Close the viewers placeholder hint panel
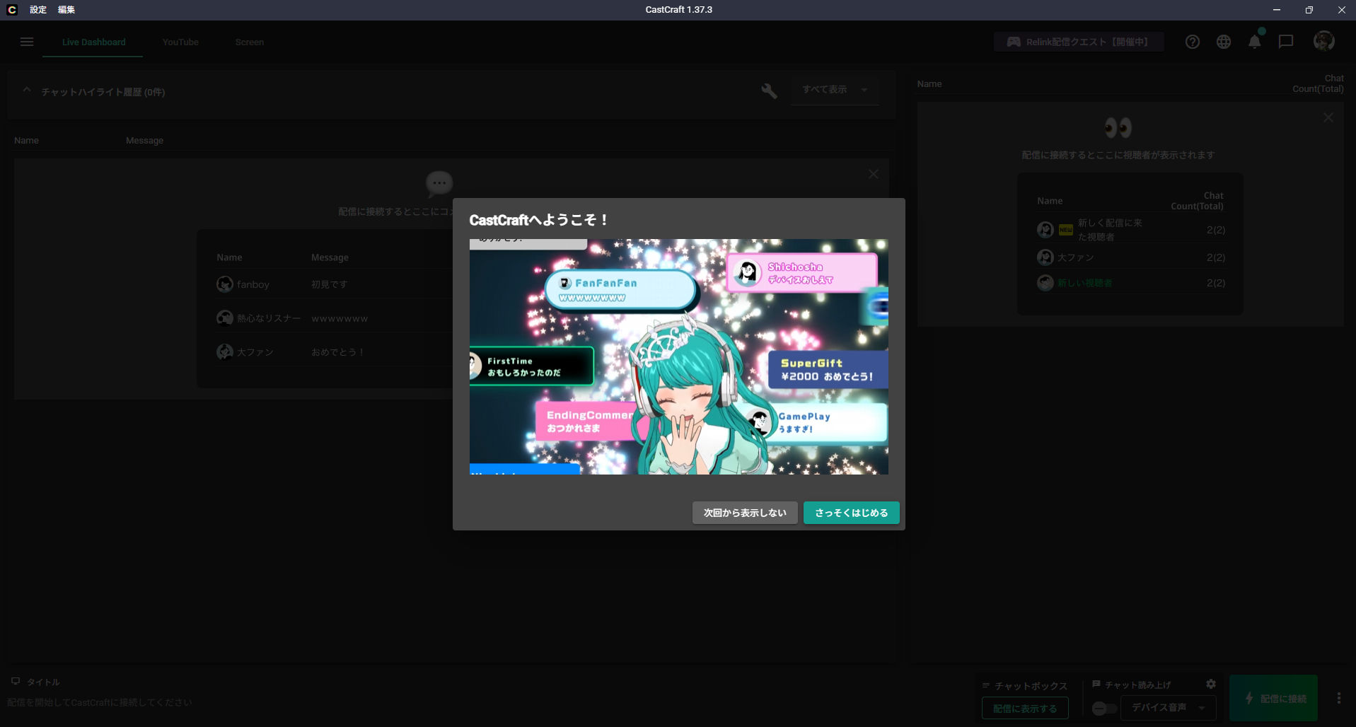 1328,117
